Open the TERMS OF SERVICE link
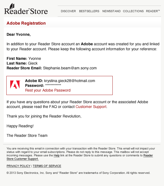This screenshot has width=164, height=186. pos(47,166)
